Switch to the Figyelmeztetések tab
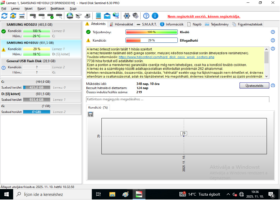The width and height of the screenshot is (280, 200). (247, 24)
